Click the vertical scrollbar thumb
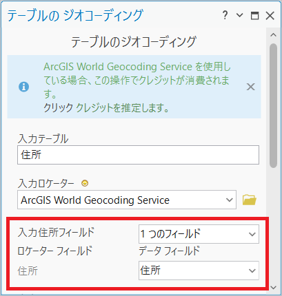Viewport: 282px width, 296px height. (x=273, y=105)
